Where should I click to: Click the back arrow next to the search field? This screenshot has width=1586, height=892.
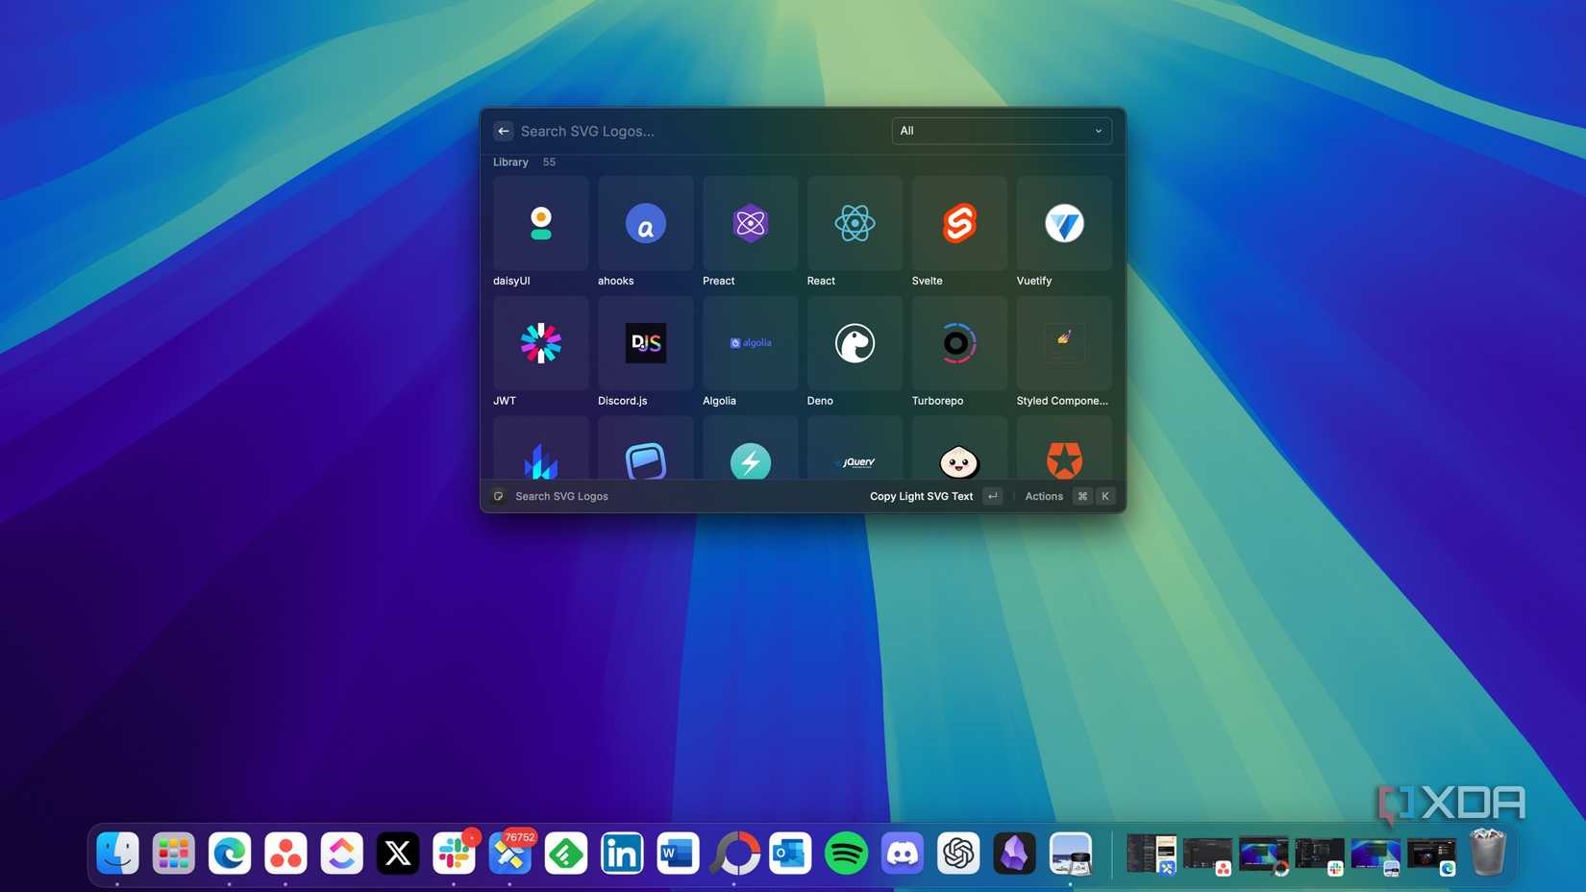(x=503, y=131)
